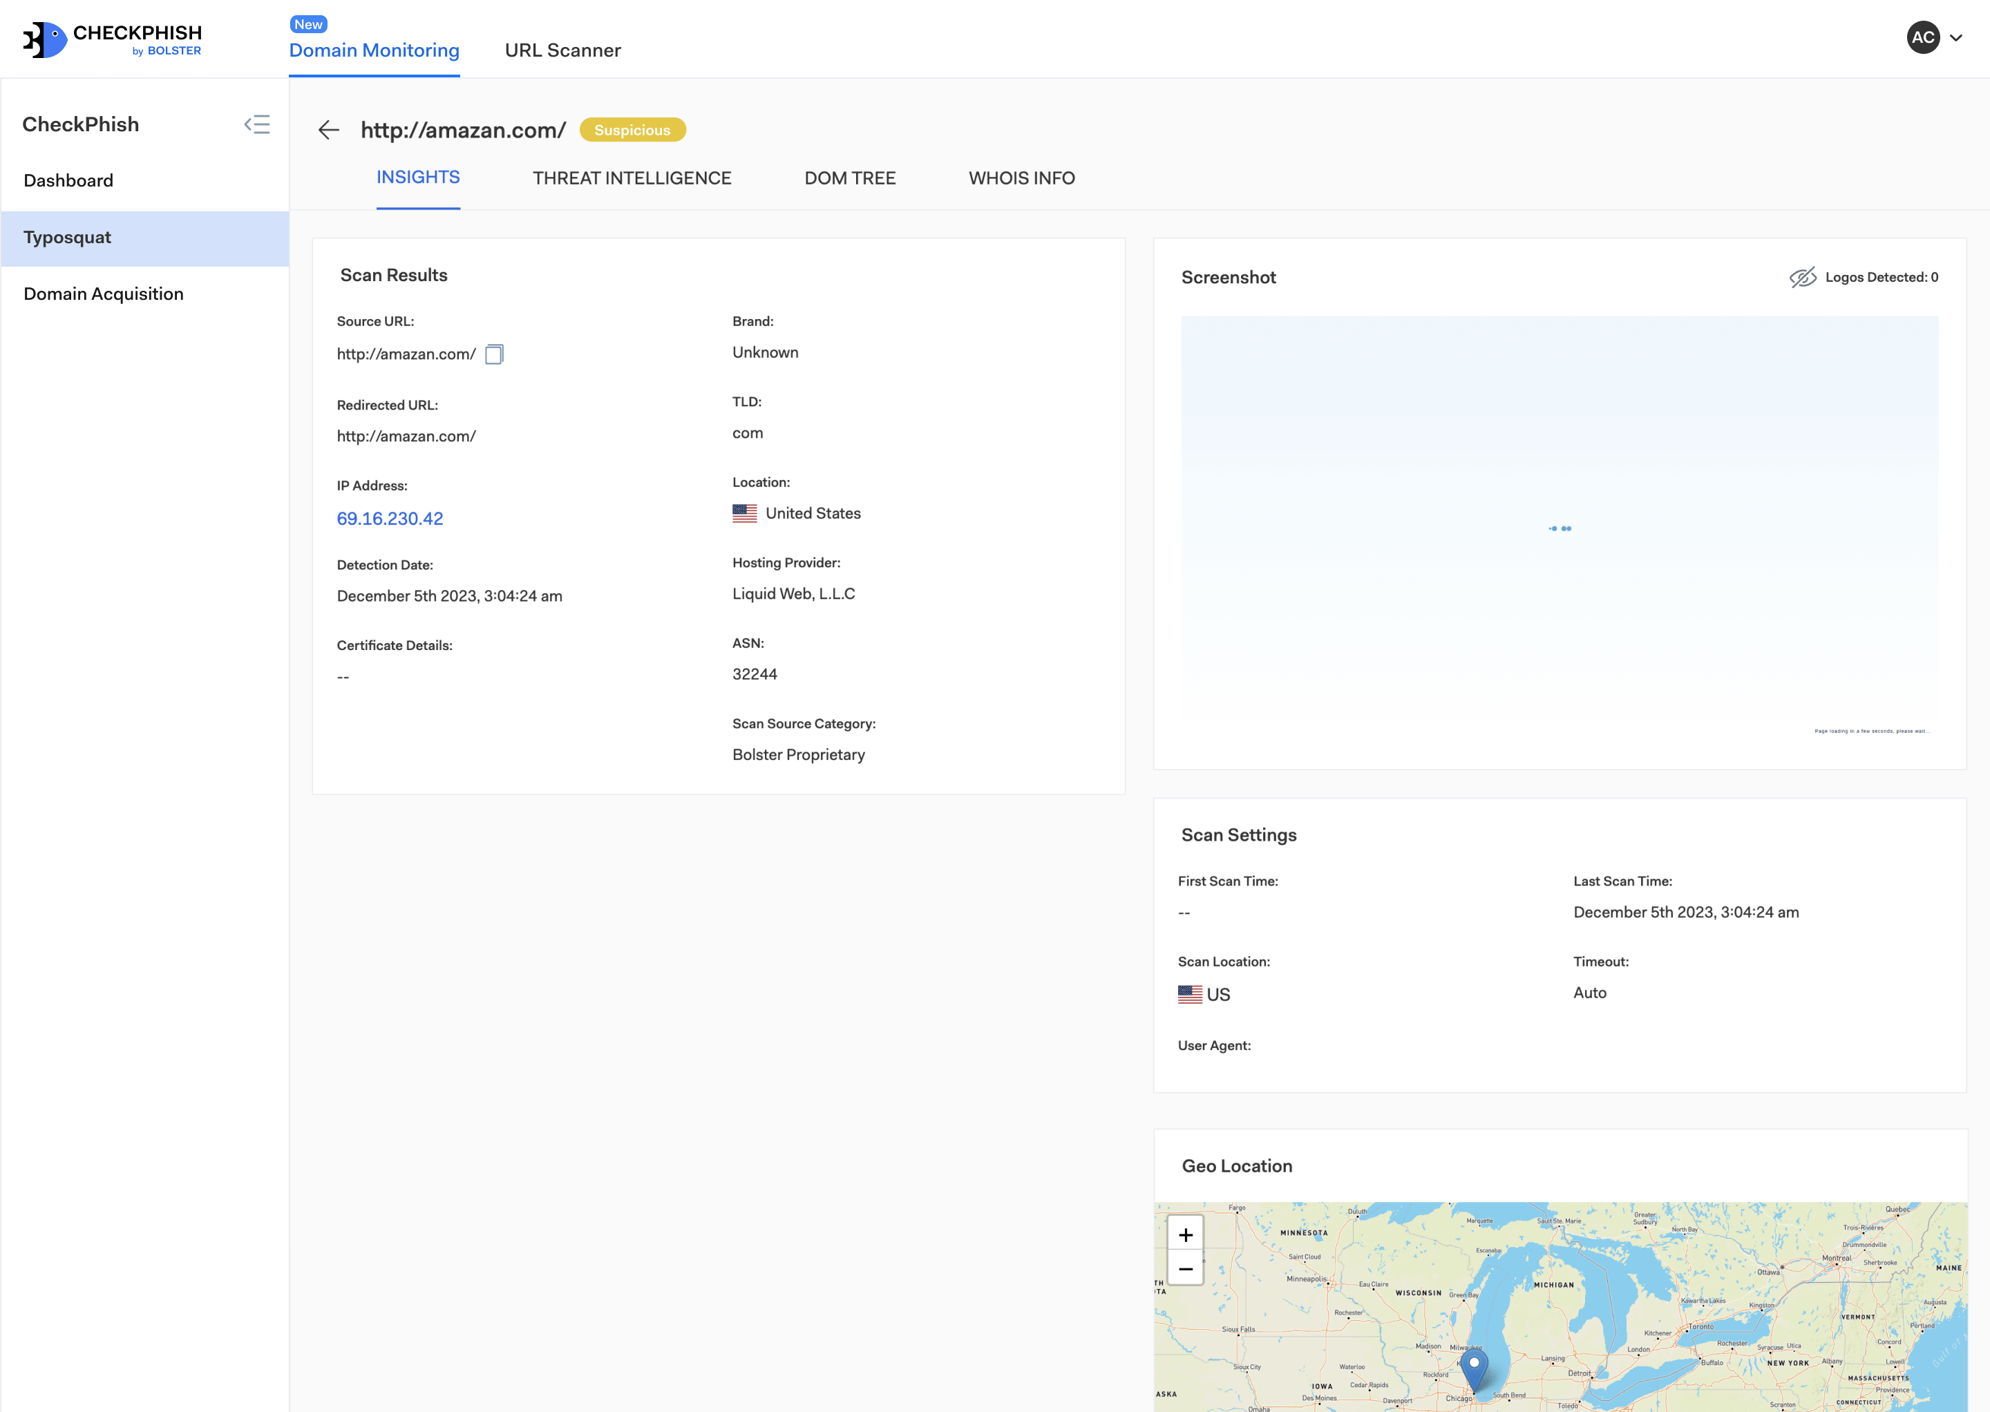The height and width of the screenshot is (1412, 1990).
Task: Switch to the DOM TREE tab
Action: click(x=850, y=178)
